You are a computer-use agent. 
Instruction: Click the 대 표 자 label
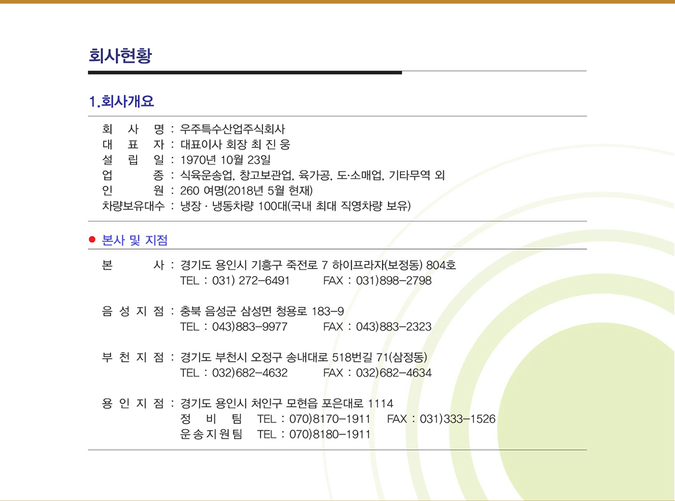click(133, 145)
